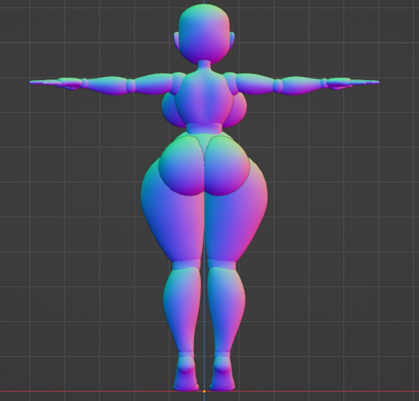The height and width of the screenshot is (401, 419).
Task: Select the left arm's forearm segment
Action: (x=107, y=85)
